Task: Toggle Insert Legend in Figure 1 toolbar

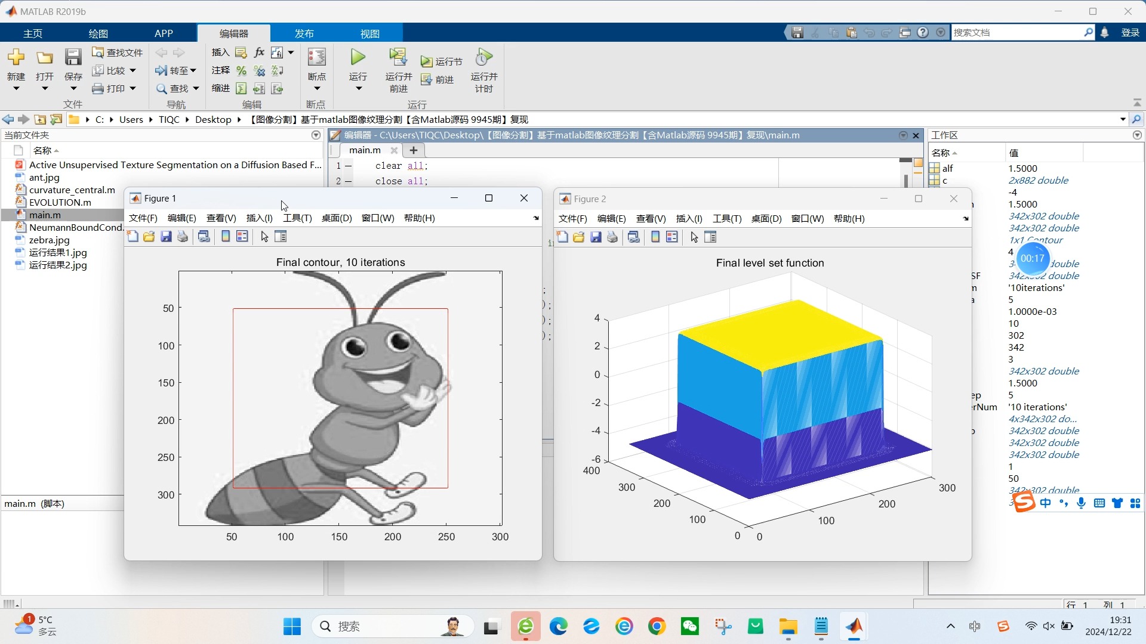Action: 242,237
